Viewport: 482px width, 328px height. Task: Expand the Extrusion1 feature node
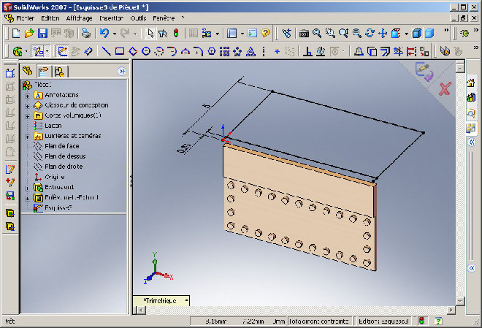pos(27,188)
